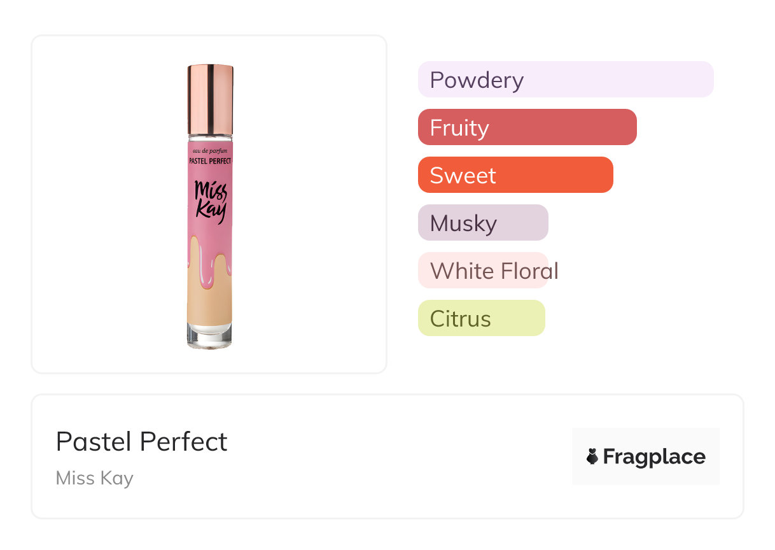Screen dimensions: 775x550
Task: Click the Miss Kay script logo on bottle
Action: coord(210,200)
